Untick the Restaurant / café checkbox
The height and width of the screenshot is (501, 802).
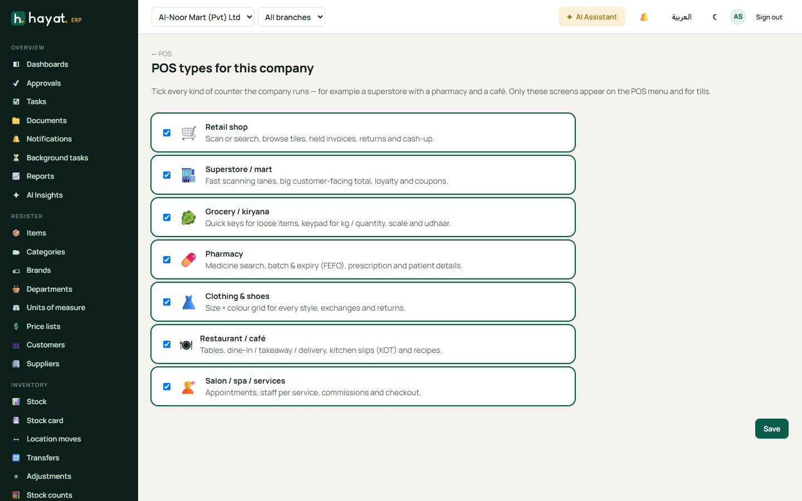pos(167,344)
